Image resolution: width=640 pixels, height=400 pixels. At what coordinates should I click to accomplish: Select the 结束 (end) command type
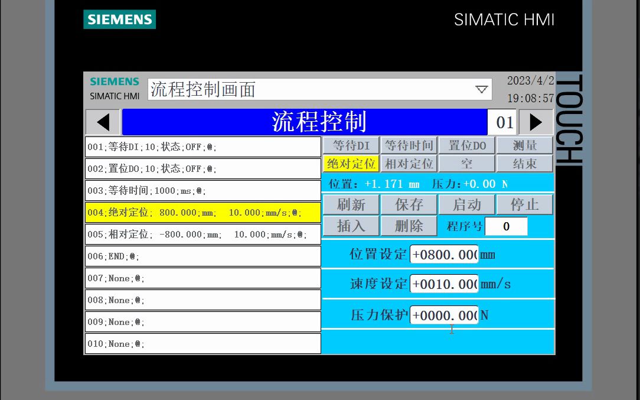click(x=524, y=163)
